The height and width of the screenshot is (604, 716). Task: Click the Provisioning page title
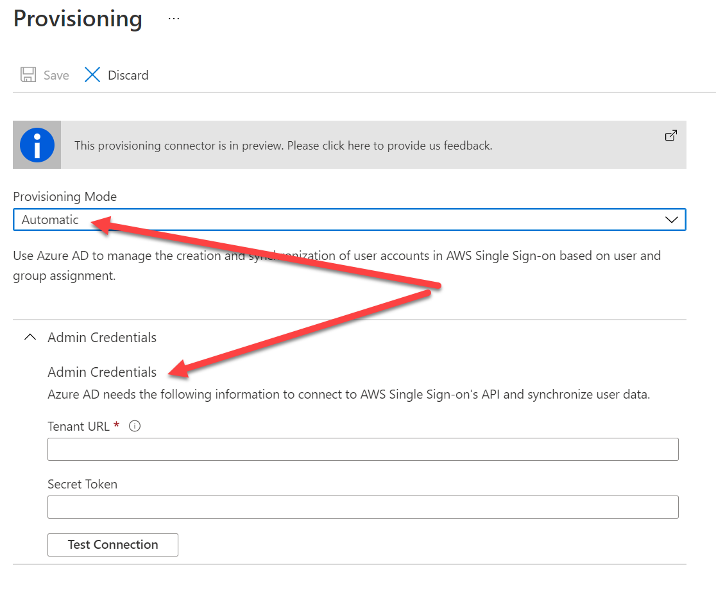coord(78,19)
